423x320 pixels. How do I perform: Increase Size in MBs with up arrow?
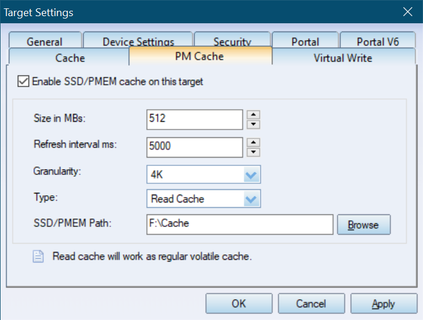click(254, 115)
